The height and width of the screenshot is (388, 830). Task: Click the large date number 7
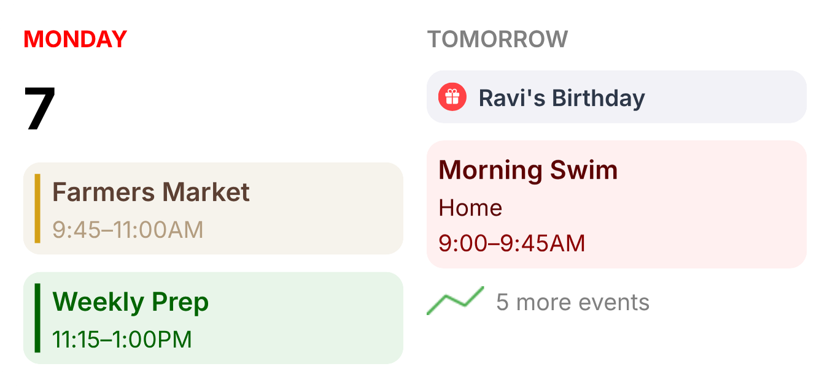[41, 109]
